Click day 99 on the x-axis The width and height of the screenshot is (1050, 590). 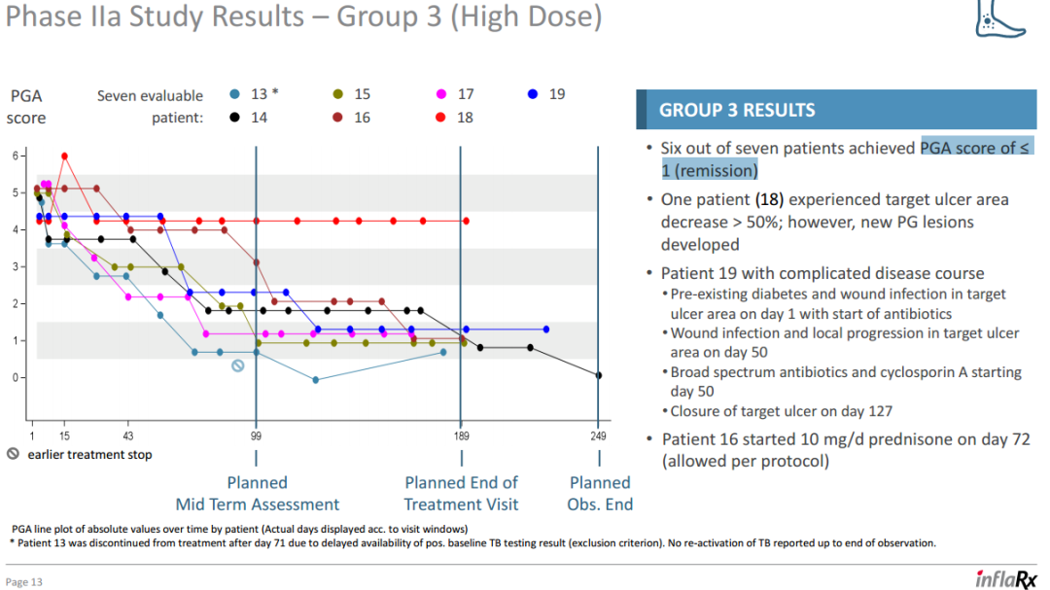(256, 436)
